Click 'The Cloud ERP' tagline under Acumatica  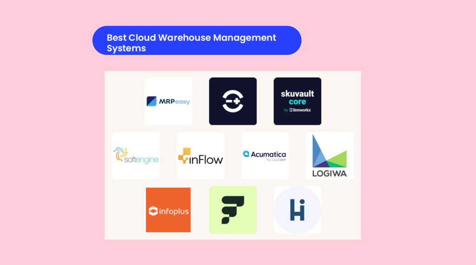tap(276, 160)
